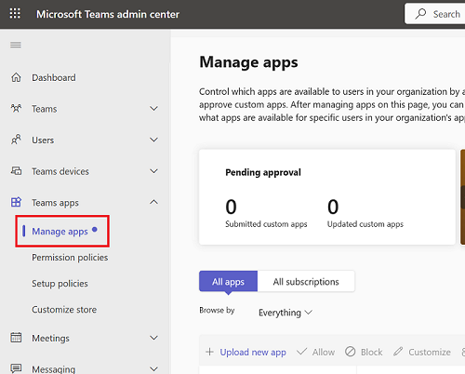Click the Updated custom apps count
465x374 pixels.
(x=333, y=207)
